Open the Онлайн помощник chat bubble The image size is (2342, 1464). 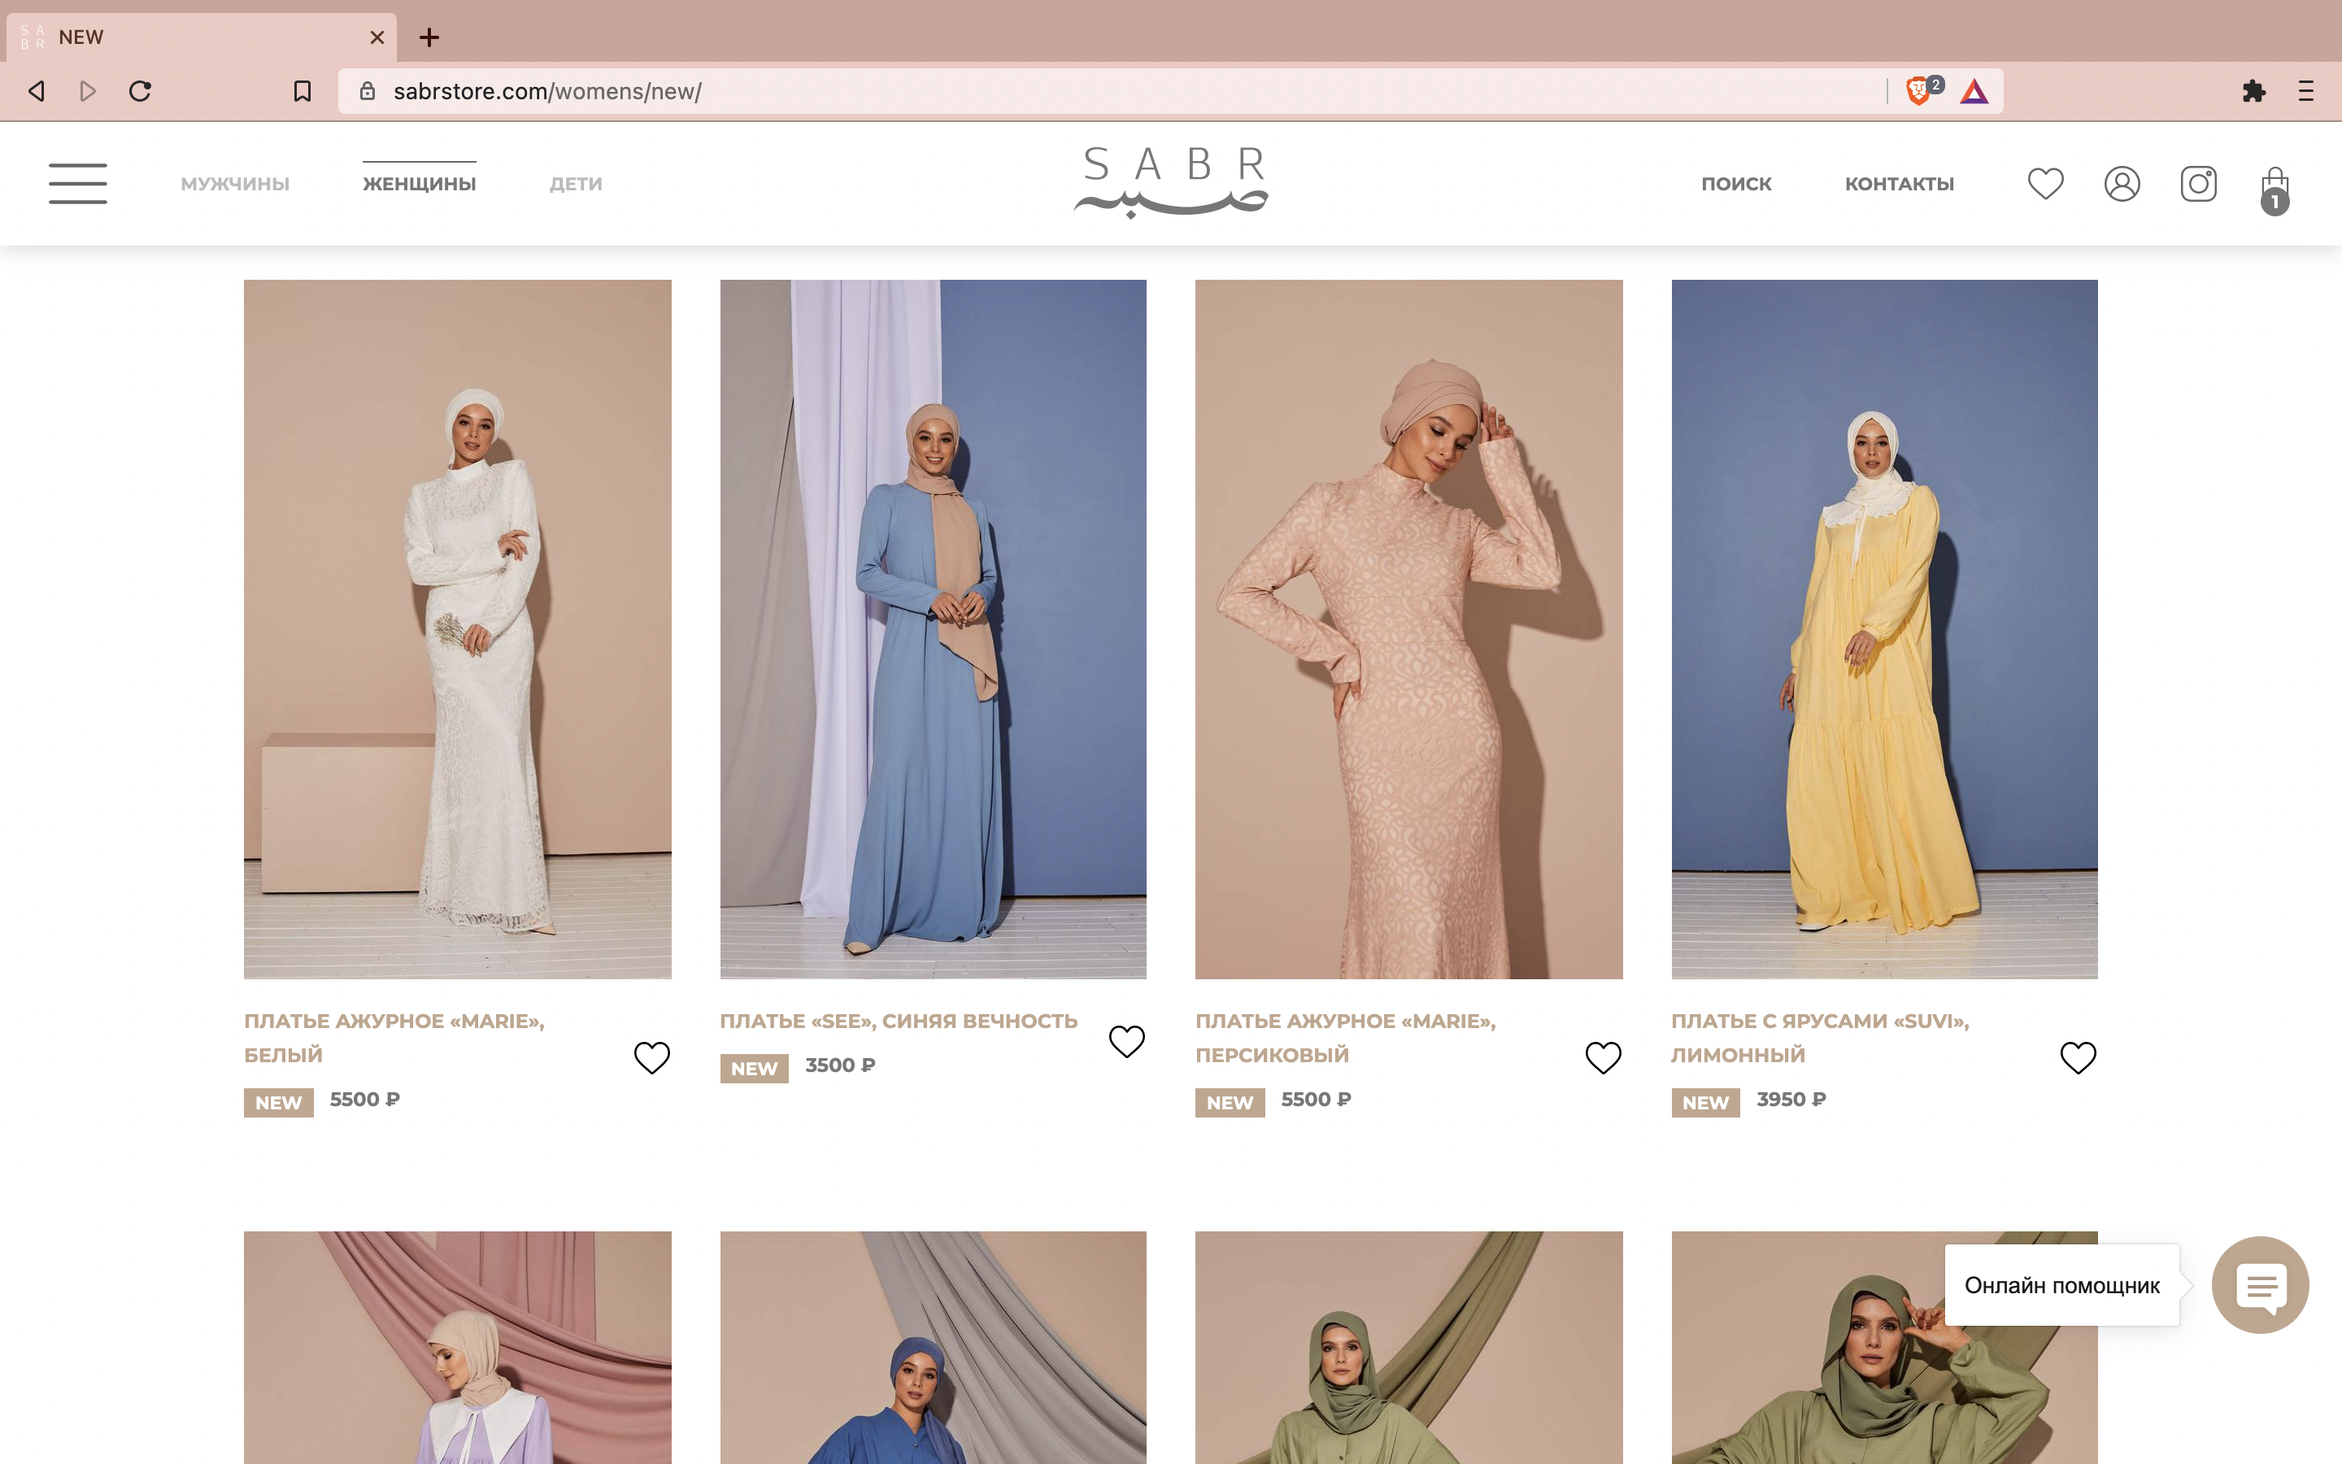pyautogui.click(x=2260, y=1285)
